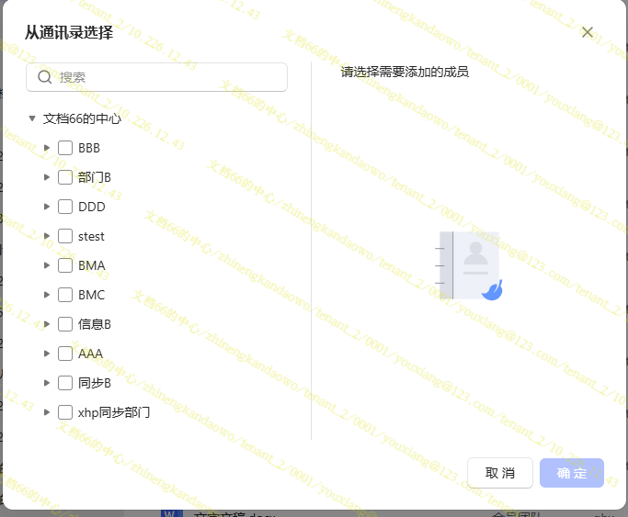Collapse the 文档66的中心 root node
628x517 pixels.
32,118
